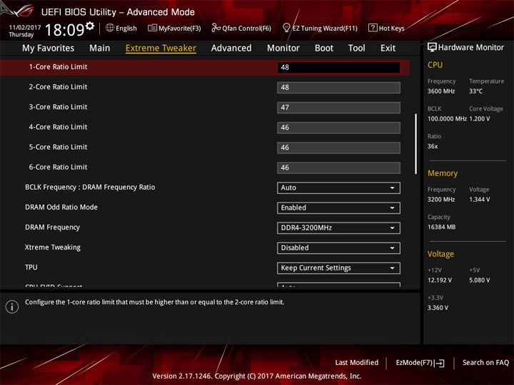Click the CPU frequency 3600 MHz value
The image size is (514, 385).
point(441,91)
